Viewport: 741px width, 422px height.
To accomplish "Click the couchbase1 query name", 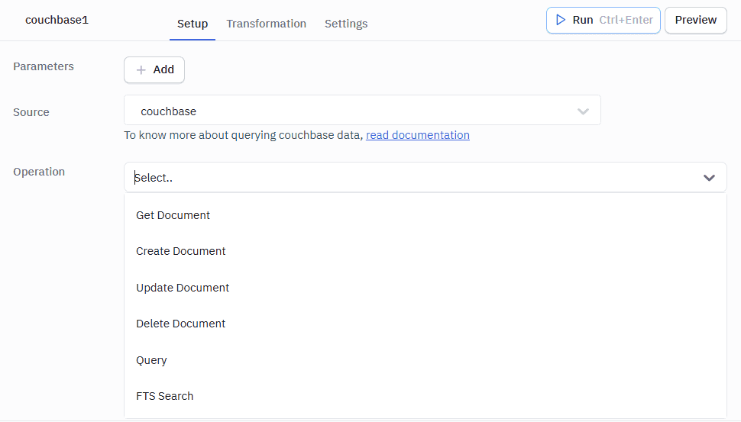I will 57,20.
